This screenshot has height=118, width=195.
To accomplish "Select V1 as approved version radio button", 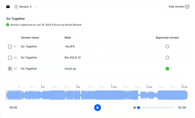I will (167, 46).
